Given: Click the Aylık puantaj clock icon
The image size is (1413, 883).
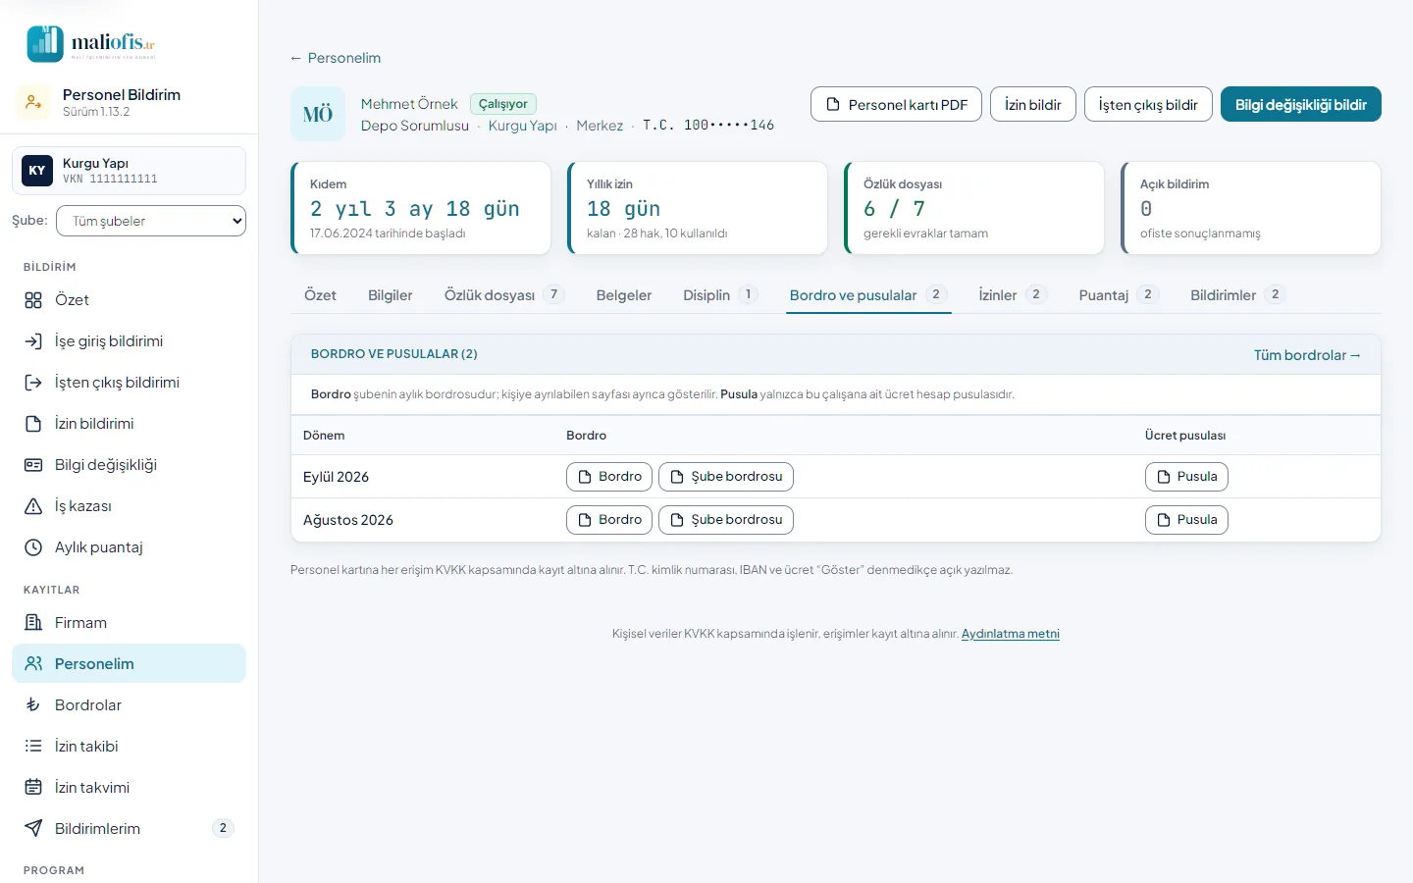Looking at the screenshot, I should coord(33,547).
